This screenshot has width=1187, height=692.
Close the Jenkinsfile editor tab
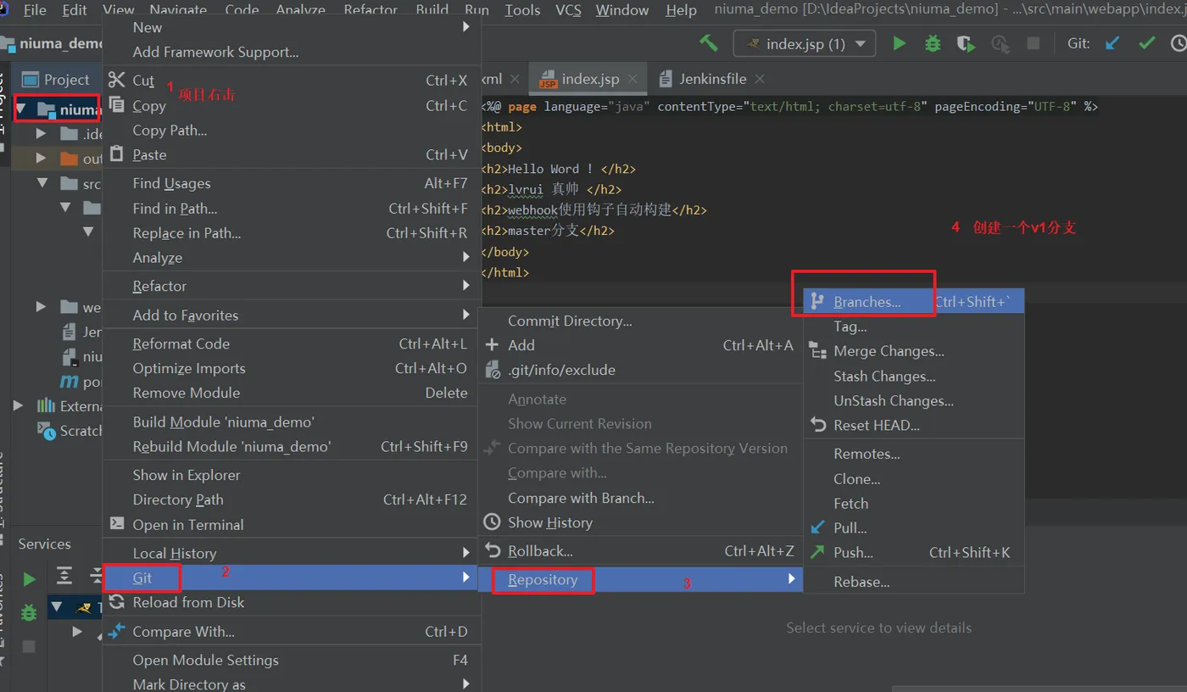click(x=760, y=79)
